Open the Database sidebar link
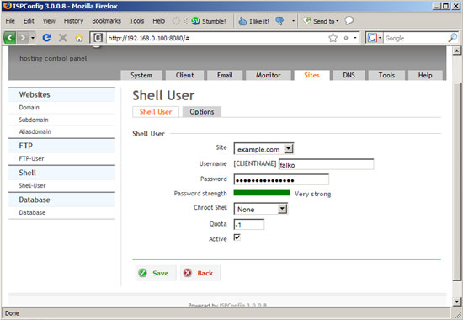This screenshot has height=320, width=463. point(32,212)
